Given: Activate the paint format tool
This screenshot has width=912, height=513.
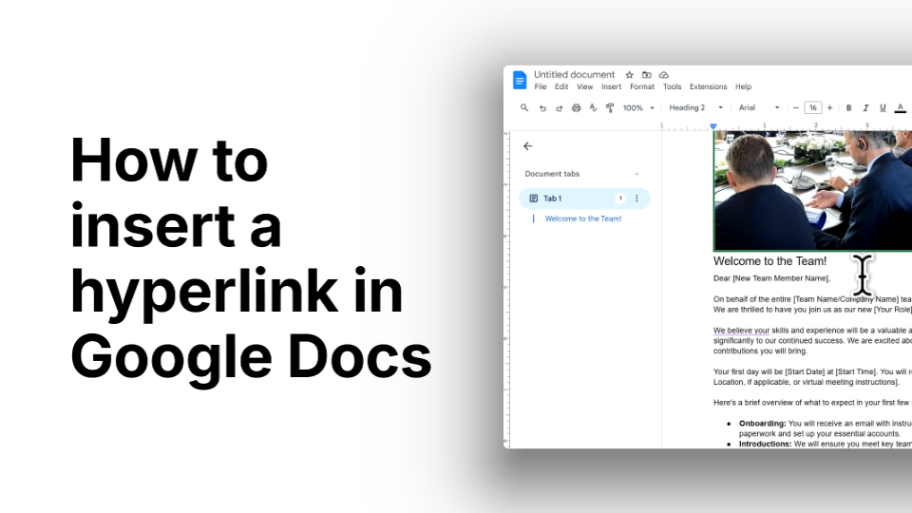Looking at the screenshot, I should (x=610, y=107).
